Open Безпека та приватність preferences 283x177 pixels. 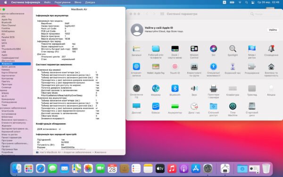click(271, 67)
